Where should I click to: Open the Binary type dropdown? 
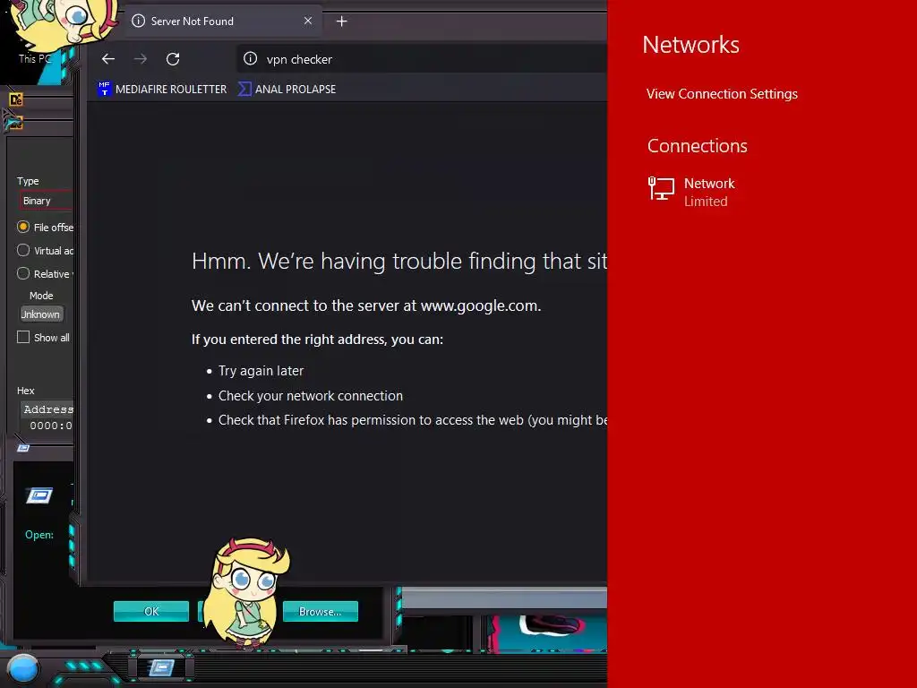click(47, 201)
